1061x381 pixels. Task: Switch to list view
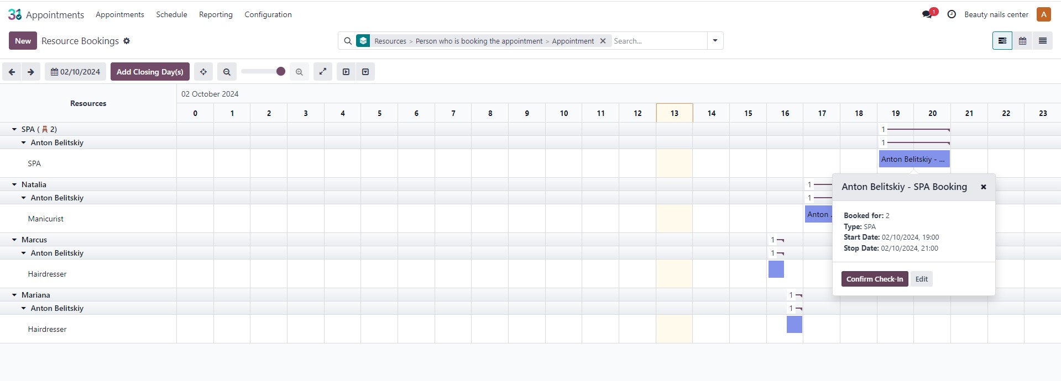(1043, 41)
